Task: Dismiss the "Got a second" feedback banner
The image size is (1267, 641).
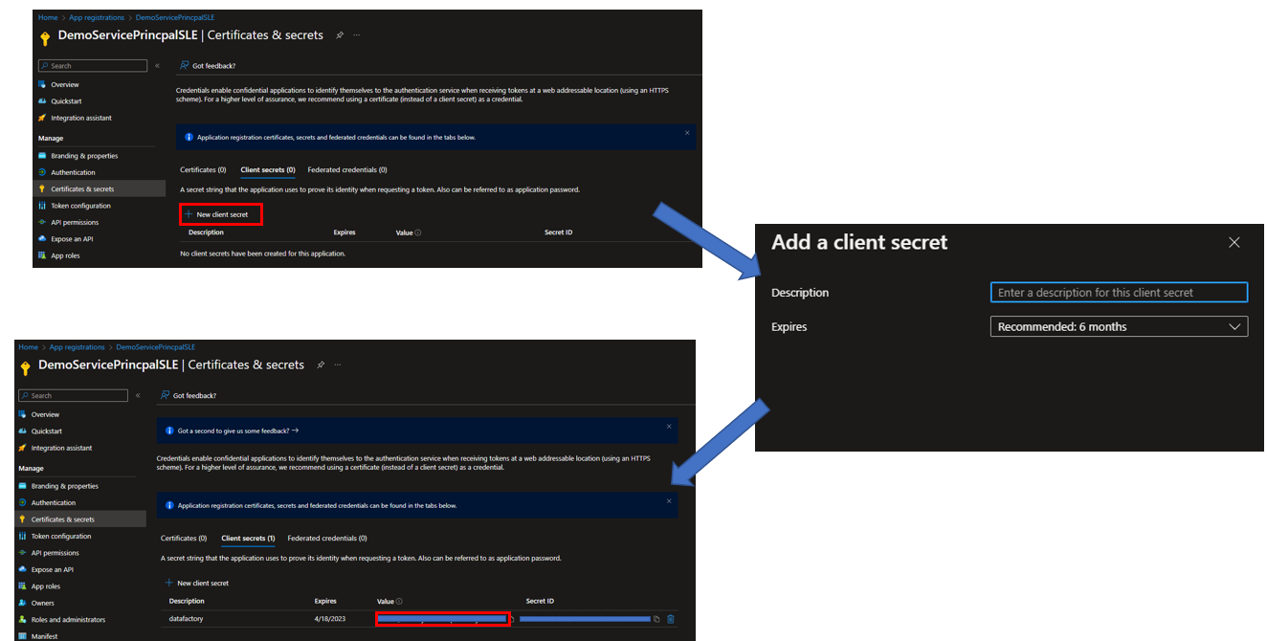Action: [669, 426]
